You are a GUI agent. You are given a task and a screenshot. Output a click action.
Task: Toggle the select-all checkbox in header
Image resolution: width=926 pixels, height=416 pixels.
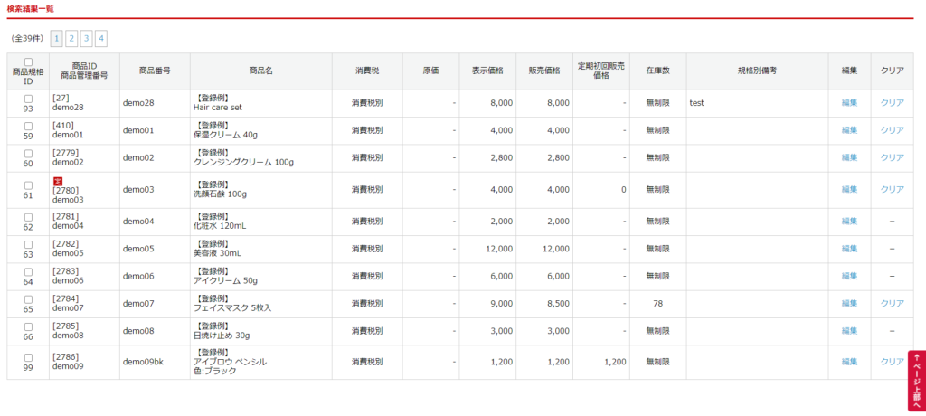tap(28, 62)
